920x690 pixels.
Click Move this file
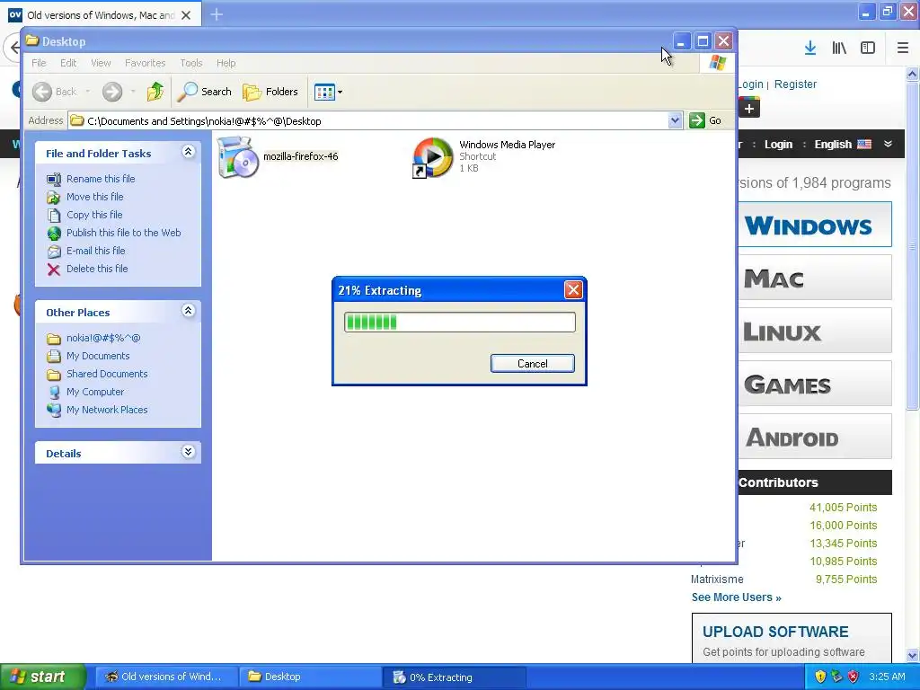click(x=94, y=197)
